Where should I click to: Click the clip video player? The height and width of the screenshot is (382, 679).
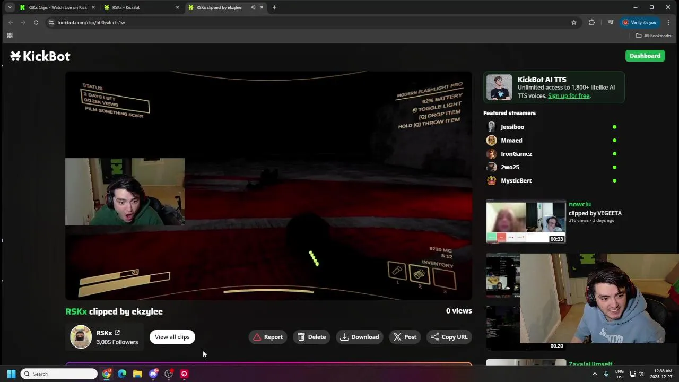pyautogui.click(x=268, y=186)
